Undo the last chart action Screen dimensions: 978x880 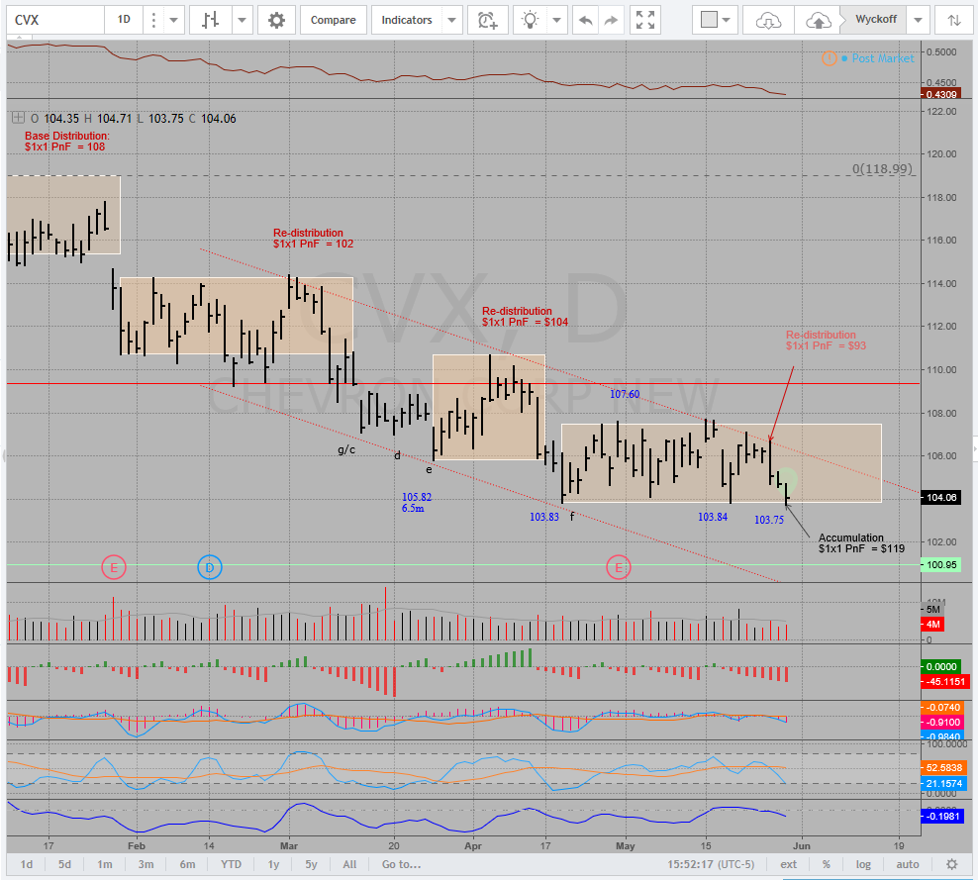point(586,20)
